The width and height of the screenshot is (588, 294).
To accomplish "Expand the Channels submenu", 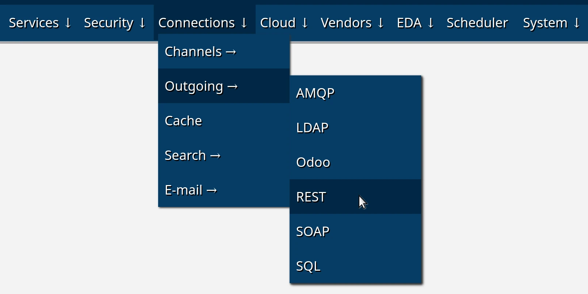I will coord(200,52).
